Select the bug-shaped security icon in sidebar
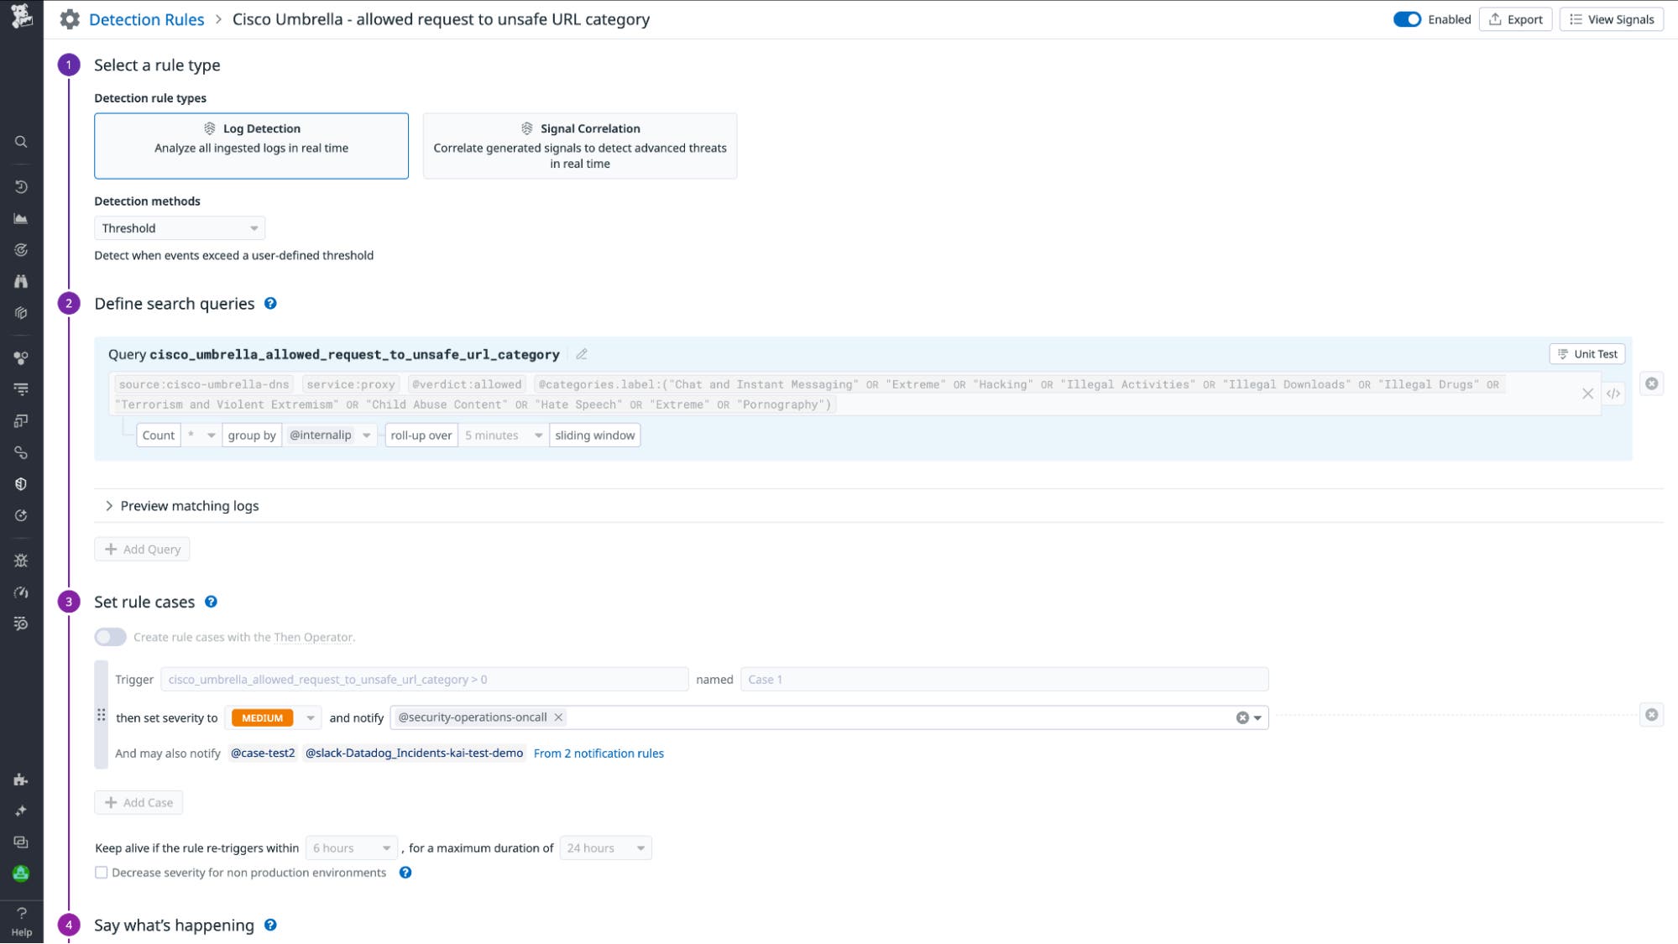 21,561
